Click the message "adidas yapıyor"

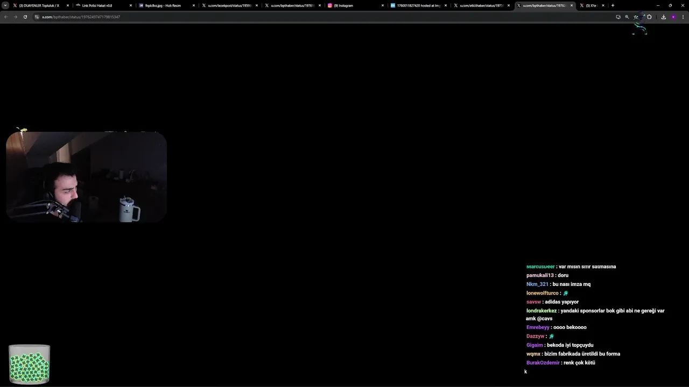pyautogui.click(x=562, y=302)
